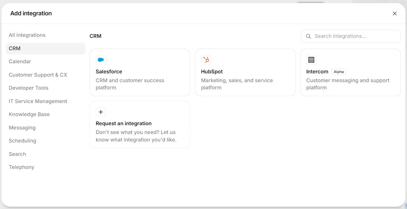Select the All integrations category
This screenshot has width=407, height=209.
pyautogui.click(x=45, y=35)
